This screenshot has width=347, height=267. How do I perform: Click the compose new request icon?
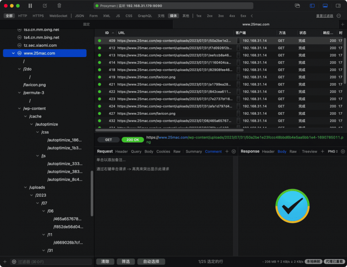tap(45, 6)
